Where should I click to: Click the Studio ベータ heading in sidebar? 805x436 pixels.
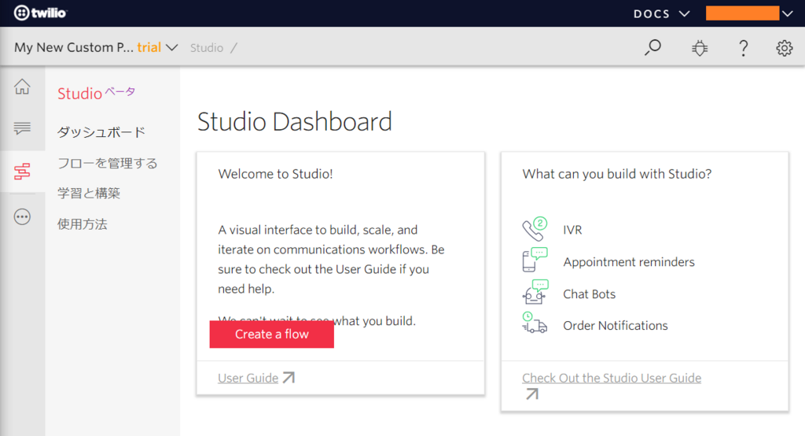click(96, 93)
